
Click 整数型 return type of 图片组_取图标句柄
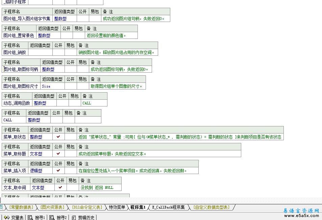click(x=52, y=69)
